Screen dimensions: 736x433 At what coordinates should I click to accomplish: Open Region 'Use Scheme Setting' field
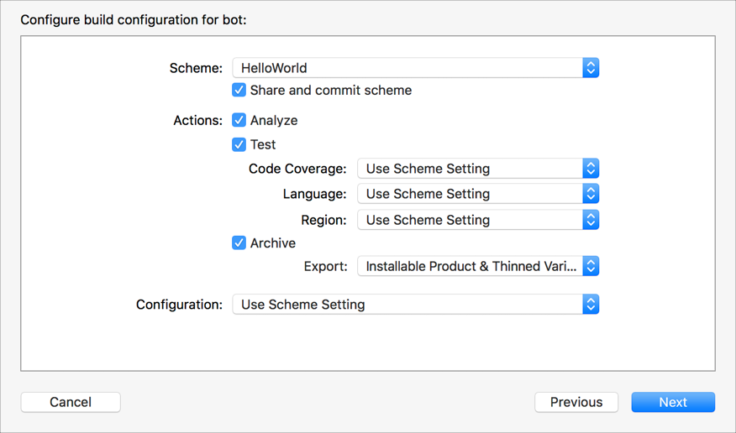click(x=470, y=220)
